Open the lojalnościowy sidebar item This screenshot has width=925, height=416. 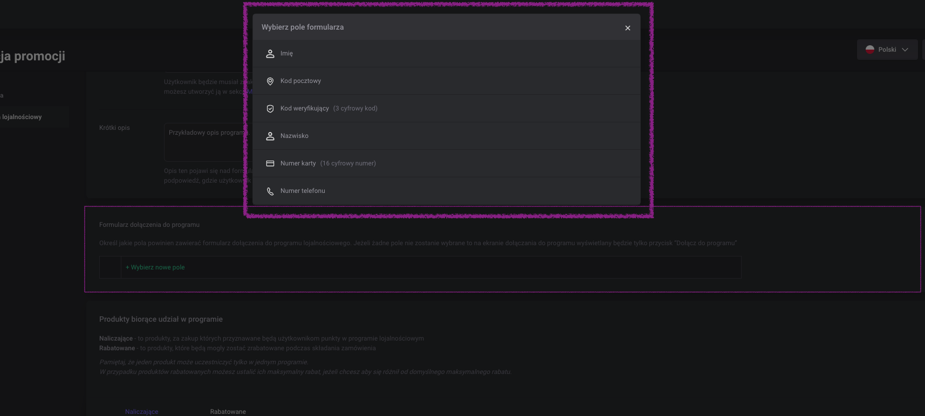tap(22, 117)
